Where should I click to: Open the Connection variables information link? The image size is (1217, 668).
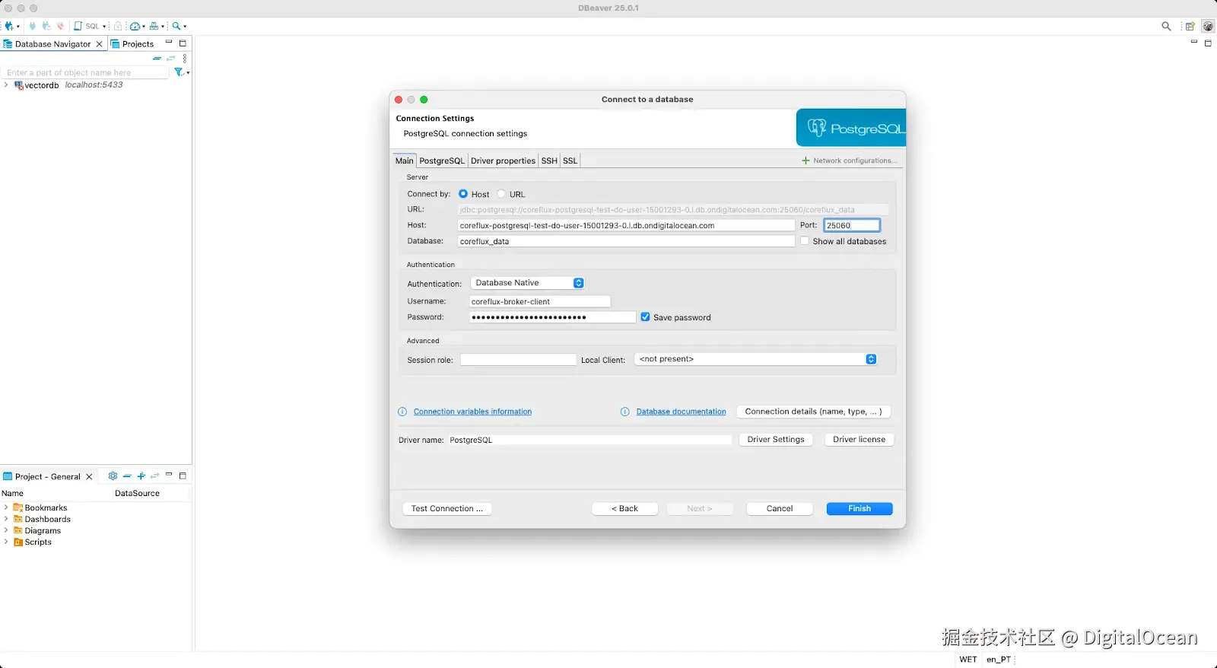click(x=472, y=412)
